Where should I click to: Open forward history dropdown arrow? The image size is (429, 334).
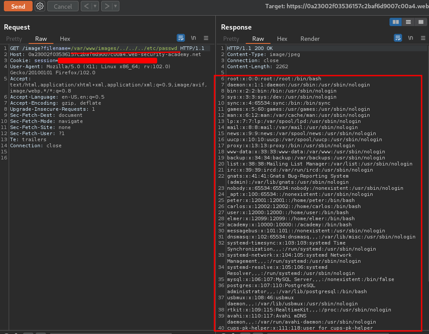(116, 6)
